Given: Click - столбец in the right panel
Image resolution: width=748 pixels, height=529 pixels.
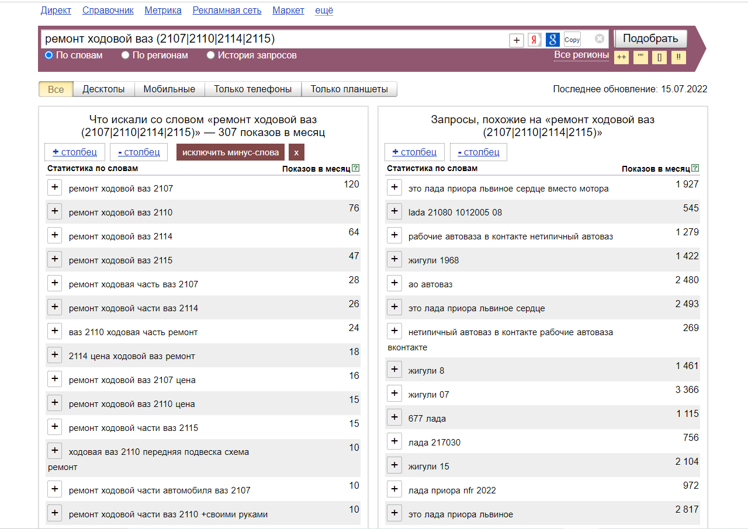Looking at the screenshot, I should pyautogui.click(x=479, y=152).
